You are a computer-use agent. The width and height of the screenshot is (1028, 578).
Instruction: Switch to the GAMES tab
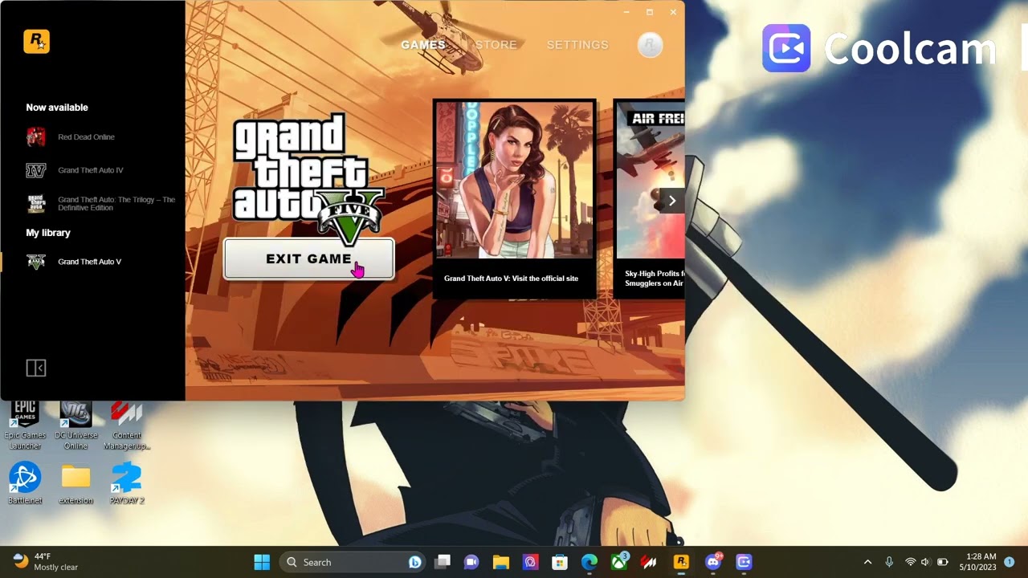tap(423, 45)
